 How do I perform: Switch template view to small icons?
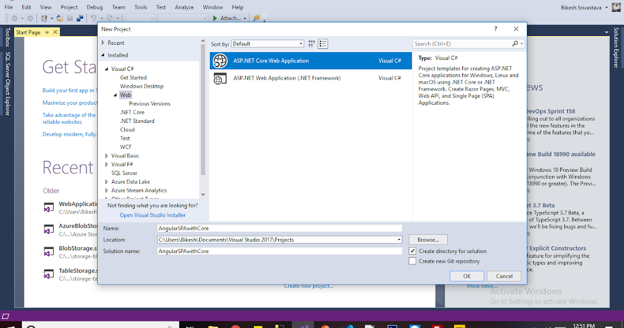click(x=311, y=44)
